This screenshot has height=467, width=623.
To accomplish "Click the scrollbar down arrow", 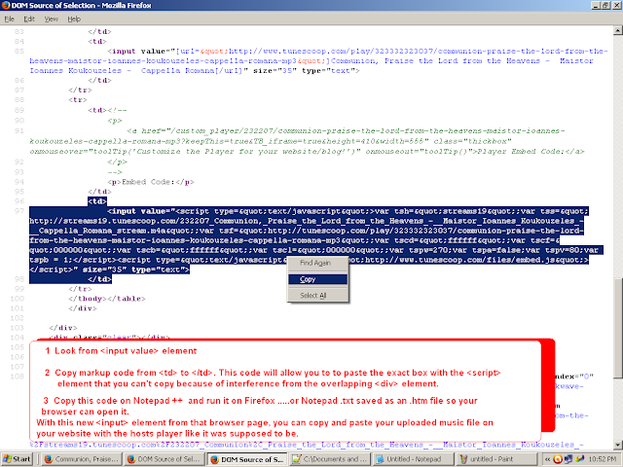I will tap(618, 445).
